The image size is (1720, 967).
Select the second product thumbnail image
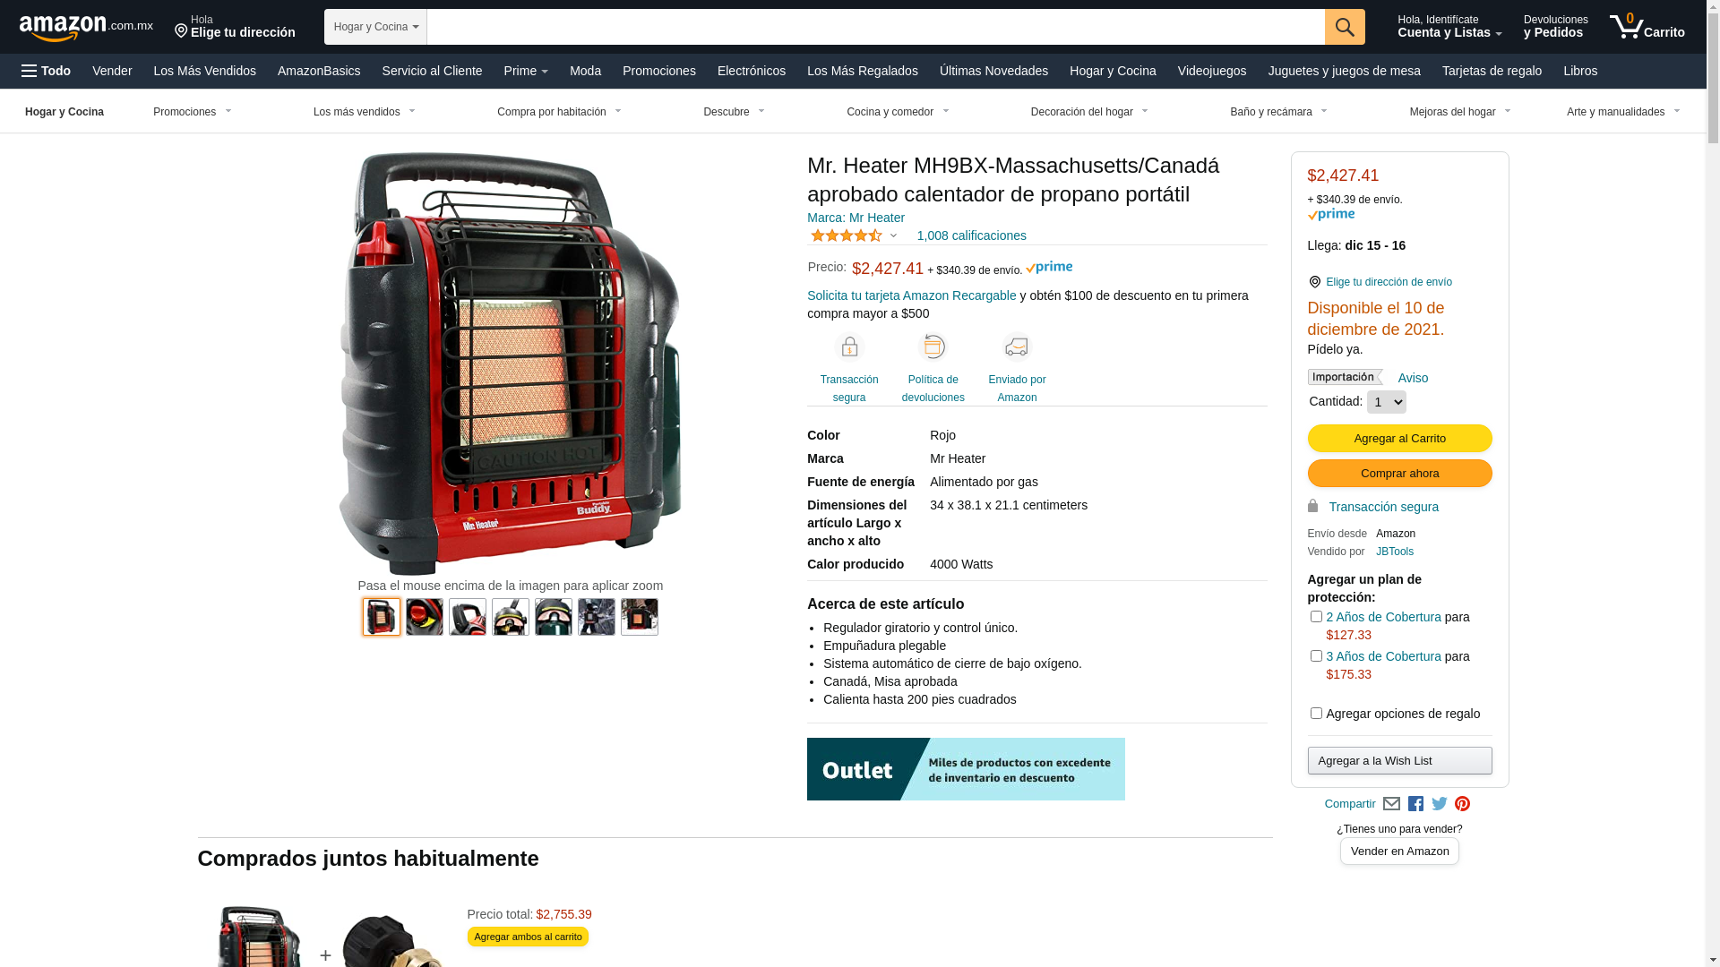point(425,617)
